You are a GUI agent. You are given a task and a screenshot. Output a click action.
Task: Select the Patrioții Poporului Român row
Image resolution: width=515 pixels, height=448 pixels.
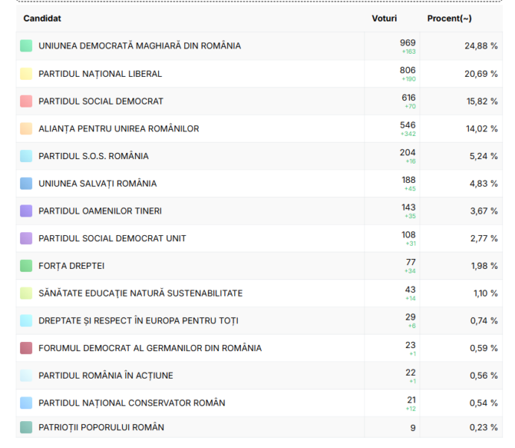coord(101,428)
